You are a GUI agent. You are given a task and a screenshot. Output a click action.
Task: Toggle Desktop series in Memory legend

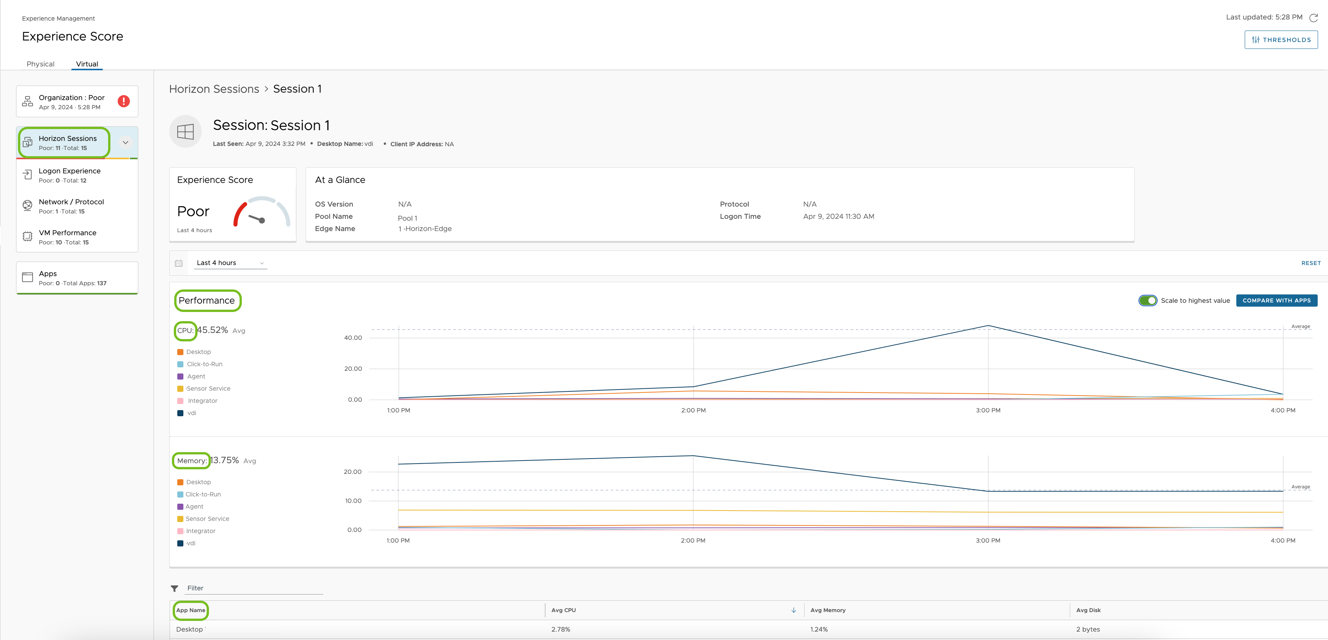[194, 482]
